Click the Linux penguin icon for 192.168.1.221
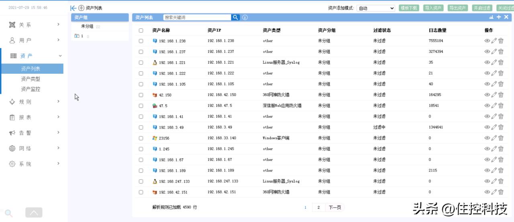Screen dimensions: 514x222 coord(155,62)
